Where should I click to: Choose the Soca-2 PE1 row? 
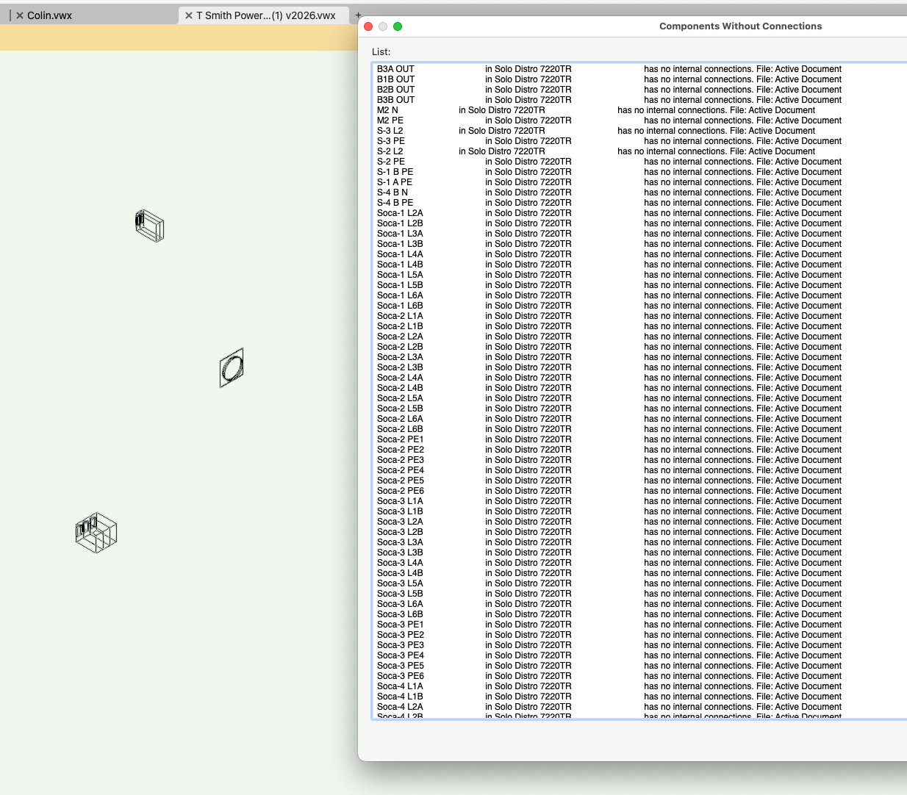401,439
